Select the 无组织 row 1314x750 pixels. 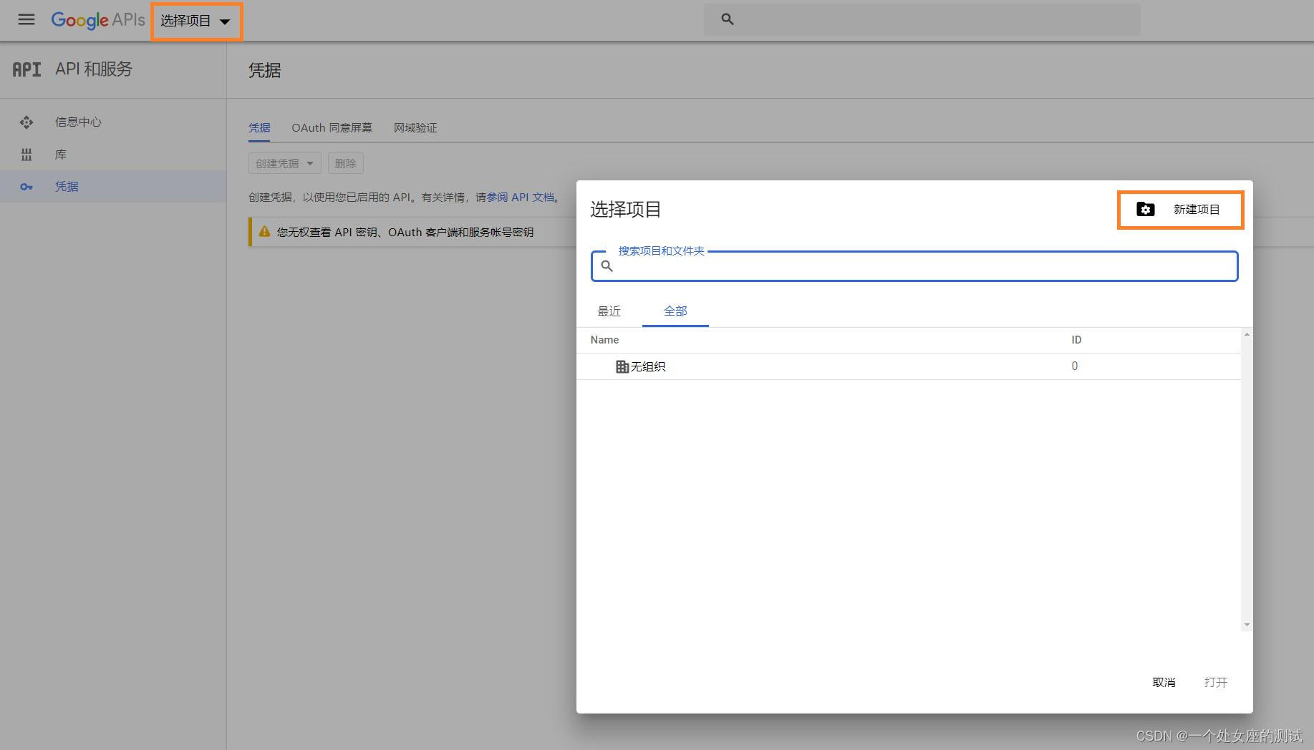[x=908, y=366]
